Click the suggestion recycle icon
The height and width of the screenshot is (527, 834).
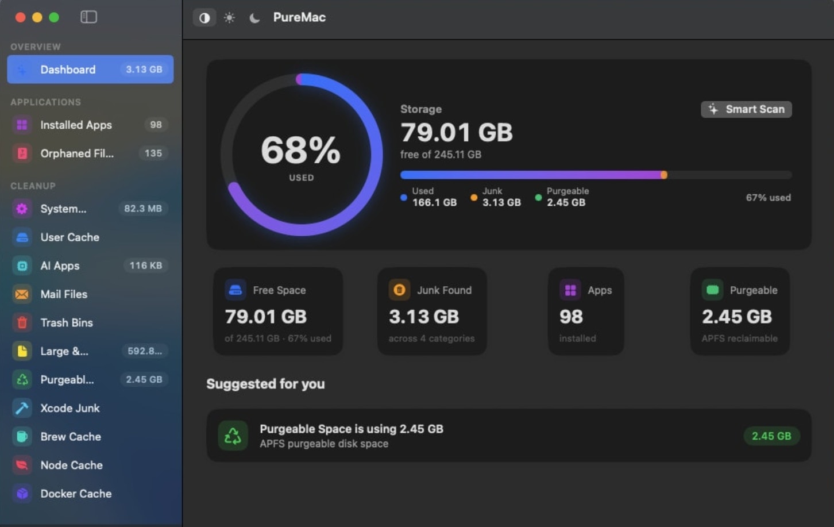tap(233, 436)
